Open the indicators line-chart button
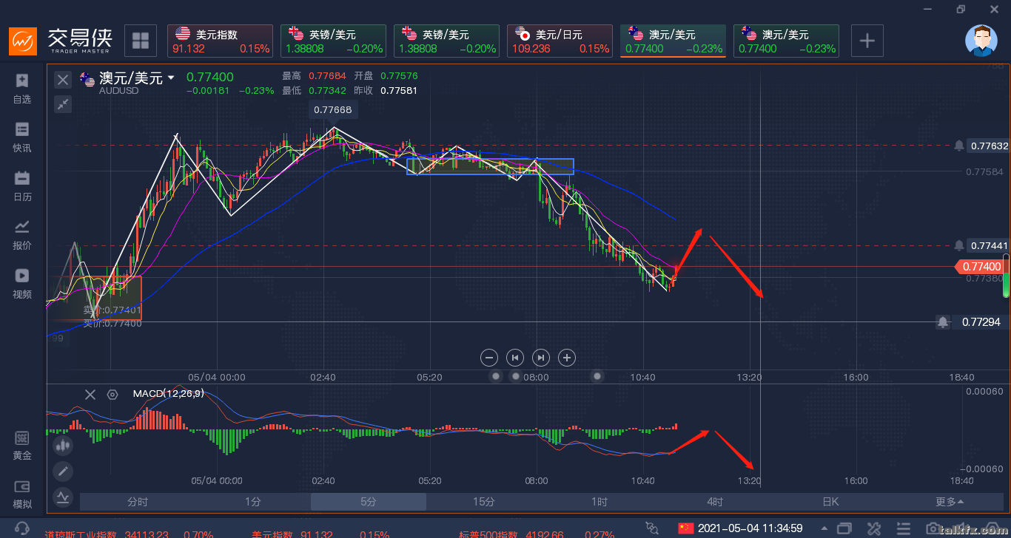Image resolution: width=1011 pixels, height=538 pixels. click(63, 497)
